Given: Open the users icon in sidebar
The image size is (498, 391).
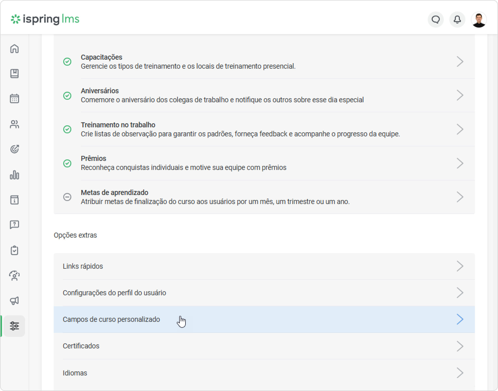Looking at the screenshot, I should pyautogui.click(x=15, y=124).
